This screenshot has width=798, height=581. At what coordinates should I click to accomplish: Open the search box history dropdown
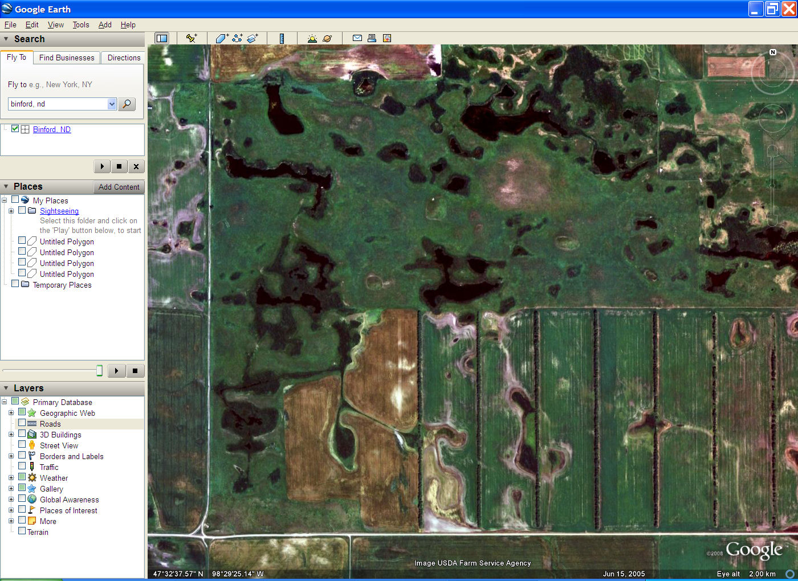tap(112, 104)
